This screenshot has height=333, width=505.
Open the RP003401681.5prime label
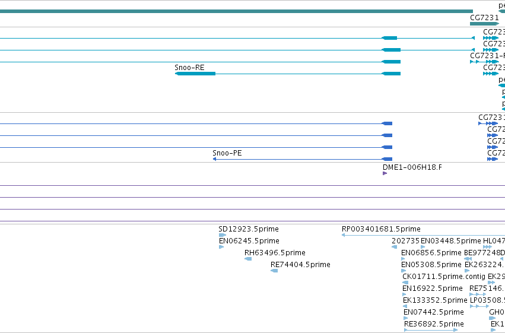(381, 229)
